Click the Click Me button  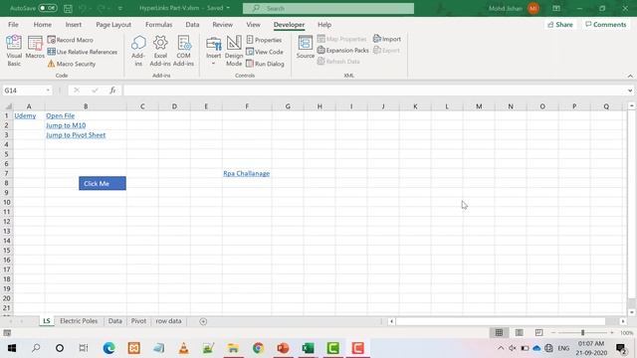103,183
